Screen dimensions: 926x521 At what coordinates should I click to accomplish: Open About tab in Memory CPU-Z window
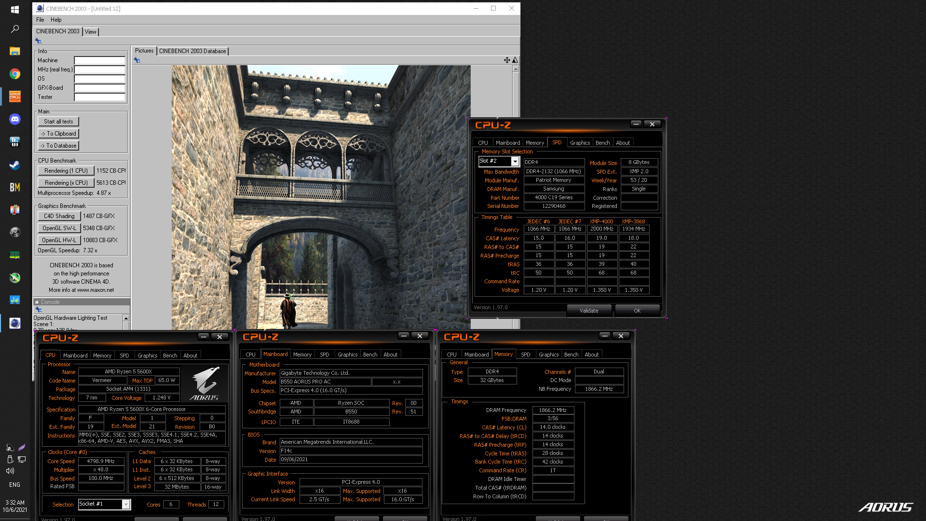(591, 355)
